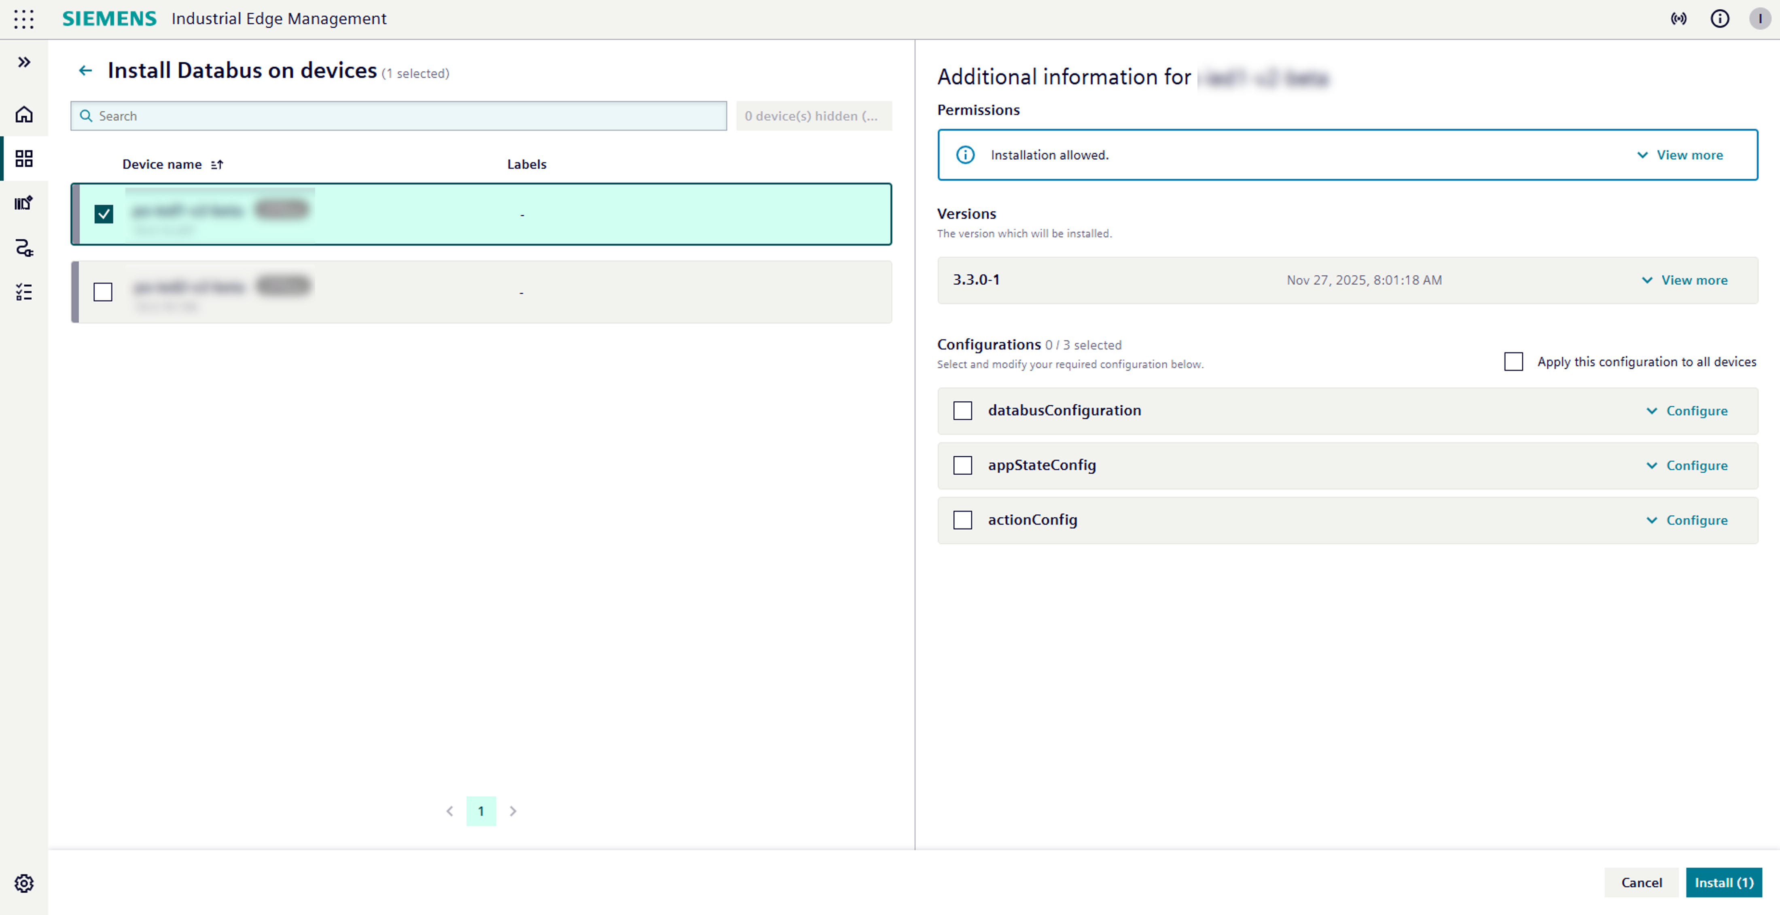The image size is (1780, 915).
Task: Open settings gear in sidebar
Action: click(x=24, y=883)
